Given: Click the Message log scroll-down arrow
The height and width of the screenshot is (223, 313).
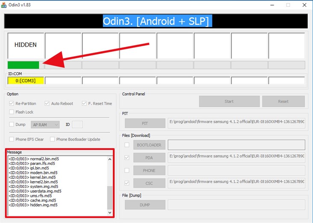Looking at the screenshot, I should (110, 213).
